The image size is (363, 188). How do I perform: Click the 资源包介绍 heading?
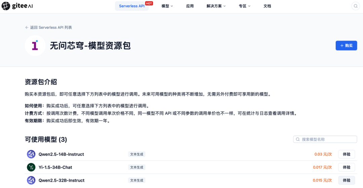[x=41, y=82]
